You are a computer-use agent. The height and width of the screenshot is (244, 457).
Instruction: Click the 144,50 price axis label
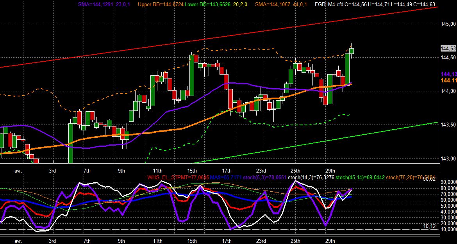click(448, 58)
